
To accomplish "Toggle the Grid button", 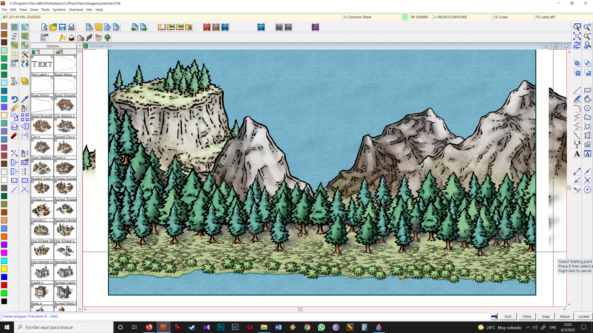I will [508, 316].
